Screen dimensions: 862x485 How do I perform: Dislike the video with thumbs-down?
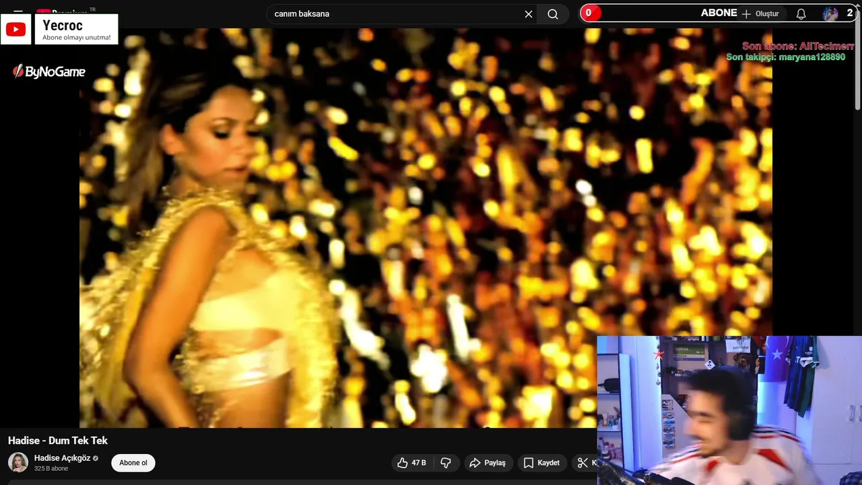coord(446,463)
